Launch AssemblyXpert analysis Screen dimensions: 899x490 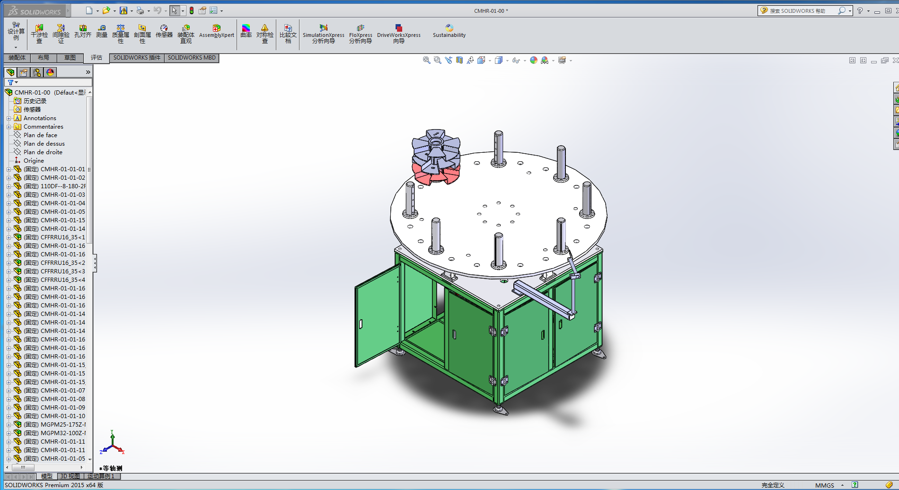click(216, 31)
